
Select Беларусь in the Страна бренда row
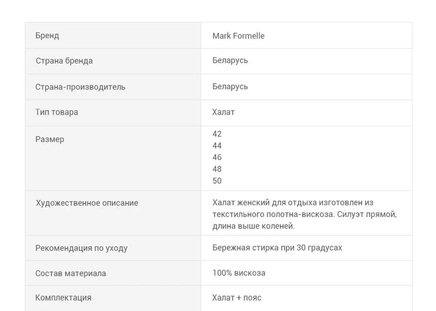pyautogui.click(x=230, y=60)
